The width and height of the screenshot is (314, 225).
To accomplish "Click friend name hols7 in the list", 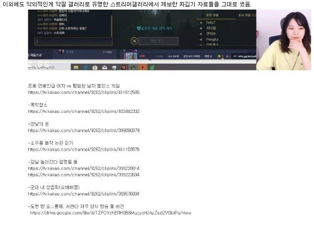I will [x=211, y=23].
